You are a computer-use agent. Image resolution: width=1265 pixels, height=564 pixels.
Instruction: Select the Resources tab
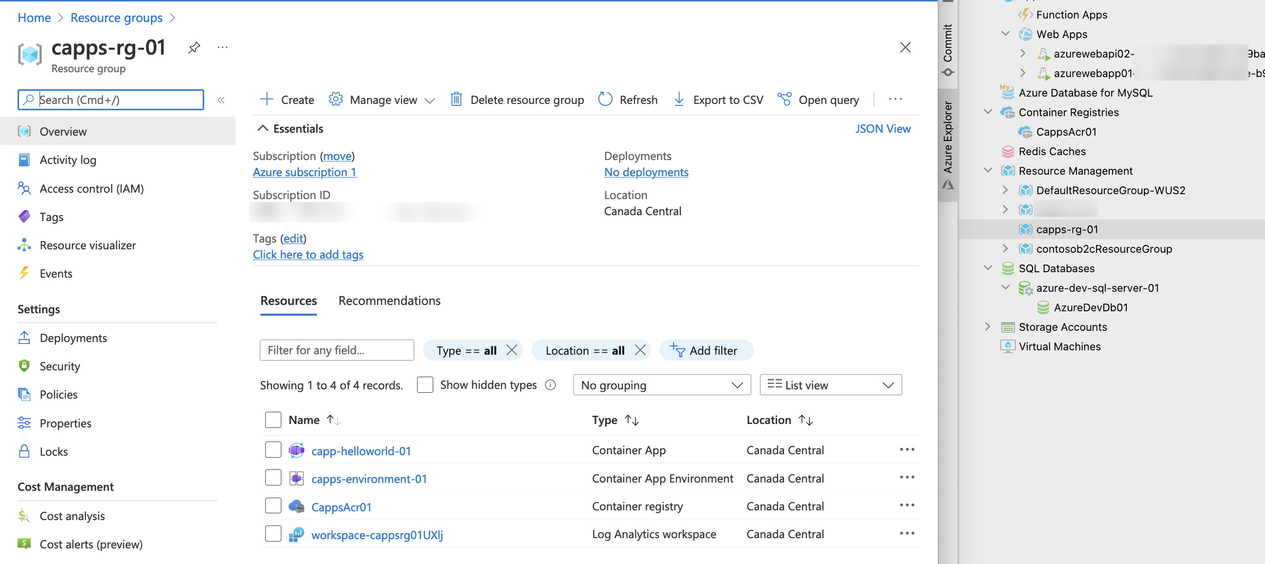[x=289, y=301]
